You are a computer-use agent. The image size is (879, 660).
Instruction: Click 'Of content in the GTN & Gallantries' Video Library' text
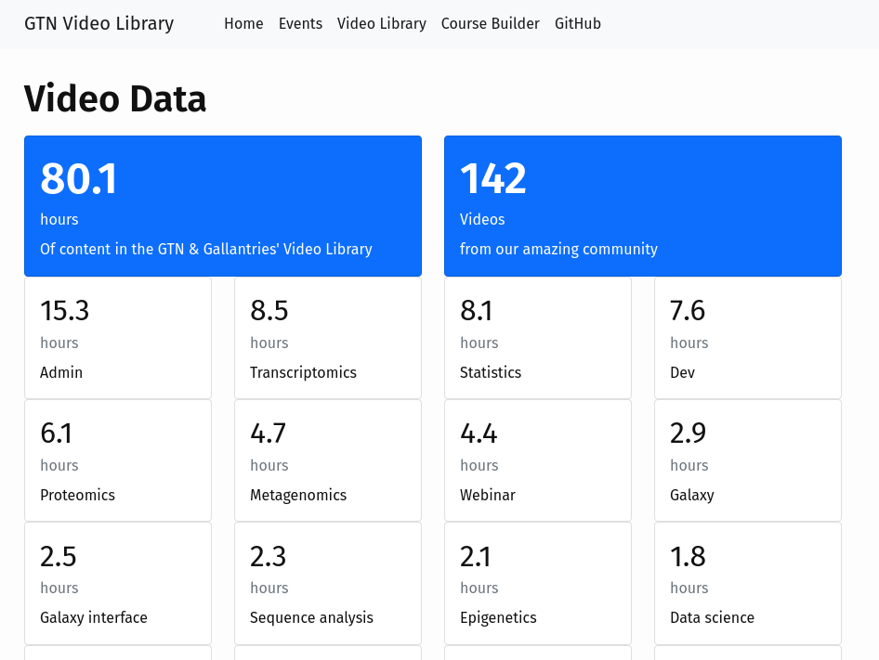click(x=206, y=249)
